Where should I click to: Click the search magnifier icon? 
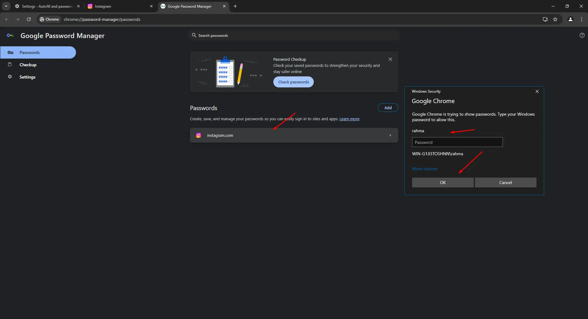tap(194, 35)
